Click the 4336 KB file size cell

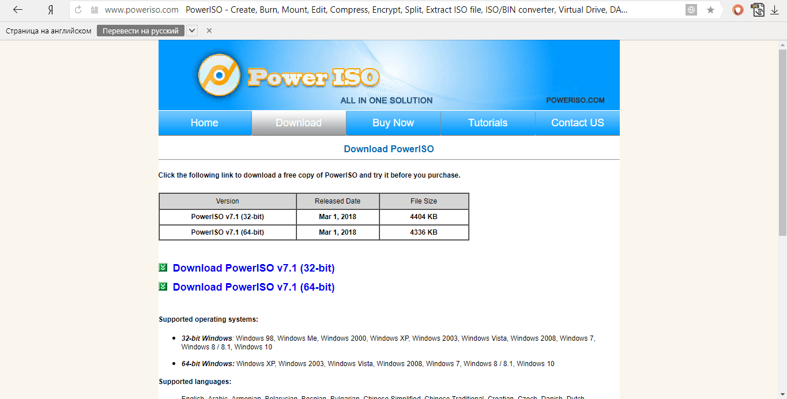coord(424,232)
